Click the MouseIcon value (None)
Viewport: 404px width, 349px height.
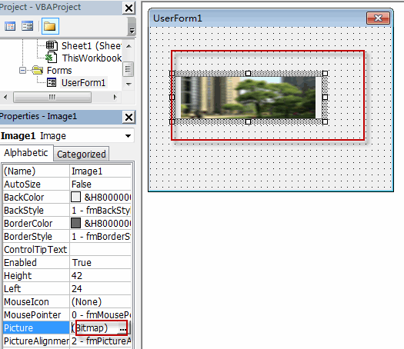pyautogui.click(x=101, y=301)
